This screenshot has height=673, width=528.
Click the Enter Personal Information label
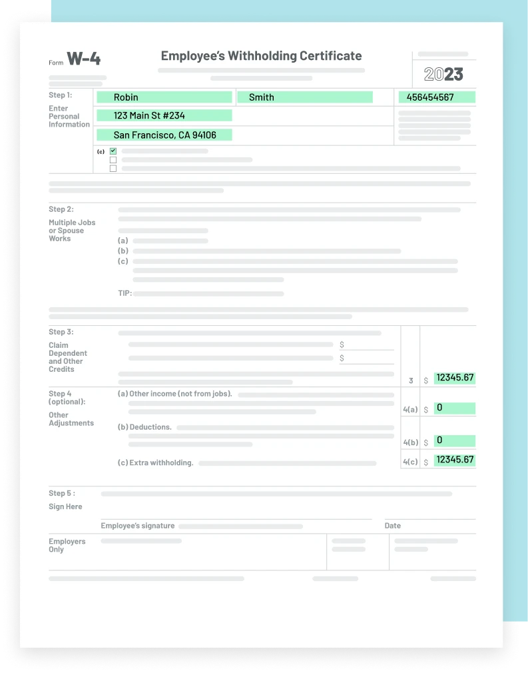[x=69, y=117]
